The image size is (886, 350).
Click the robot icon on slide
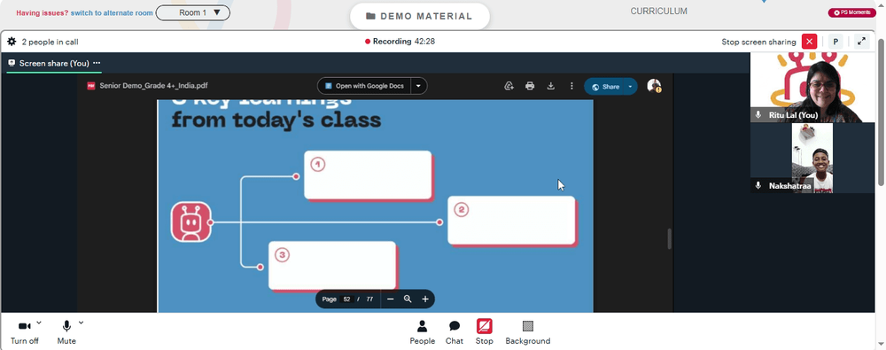(x=191, y=222)
